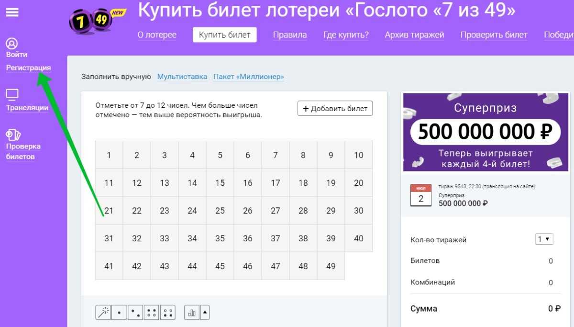The height and width of the screenshot is (327, 574).
Task: Mark number 1 on the ticket
Action: click(x=109, y=155)
